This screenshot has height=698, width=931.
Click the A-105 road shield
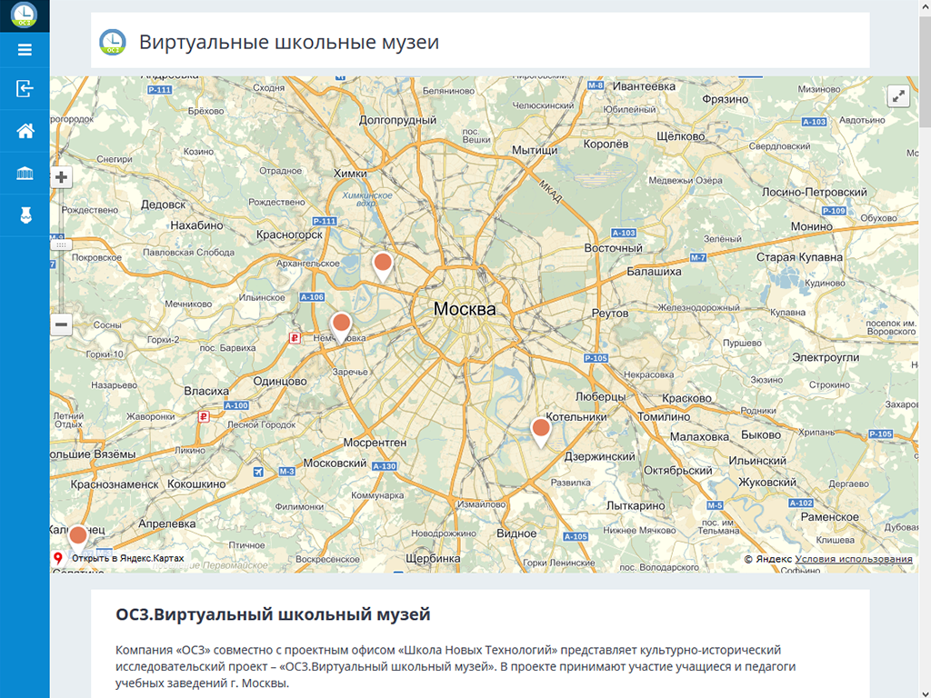pos(576,536)
